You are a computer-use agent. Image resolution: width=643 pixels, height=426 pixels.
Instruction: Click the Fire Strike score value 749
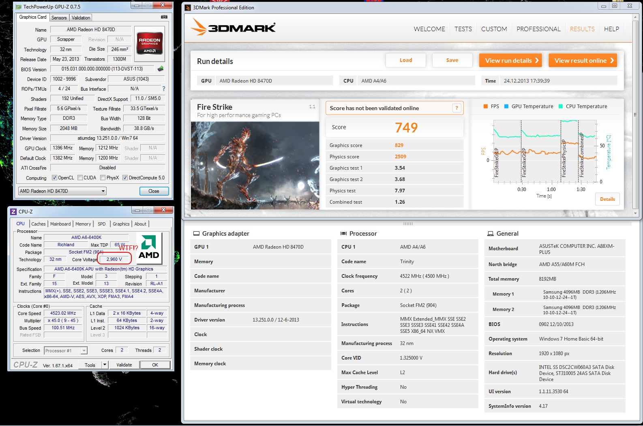click(406, 128)
